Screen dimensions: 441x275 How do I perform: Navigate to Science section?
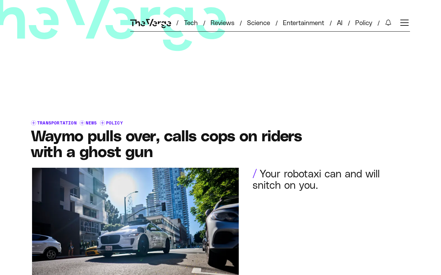pyautogui.click(x=258, y=23)
